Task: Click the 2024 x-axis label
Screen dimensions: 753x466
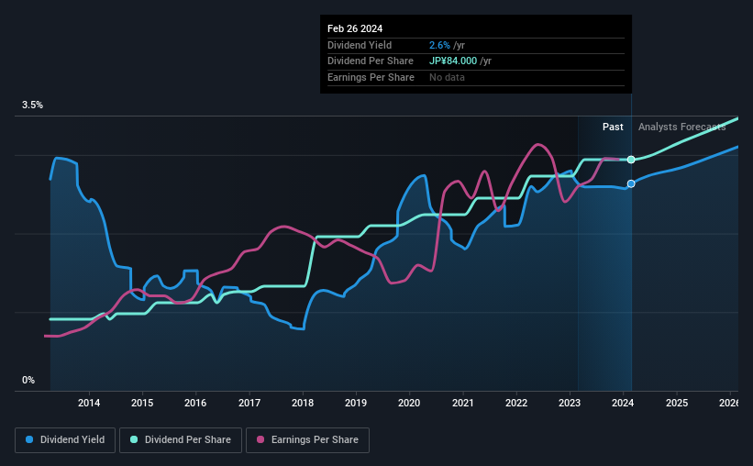Action: click(623, 403)
